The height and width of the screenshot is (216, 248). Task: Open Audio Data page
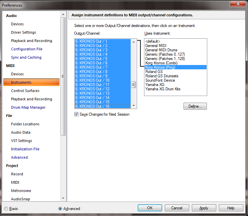point(21,132)
